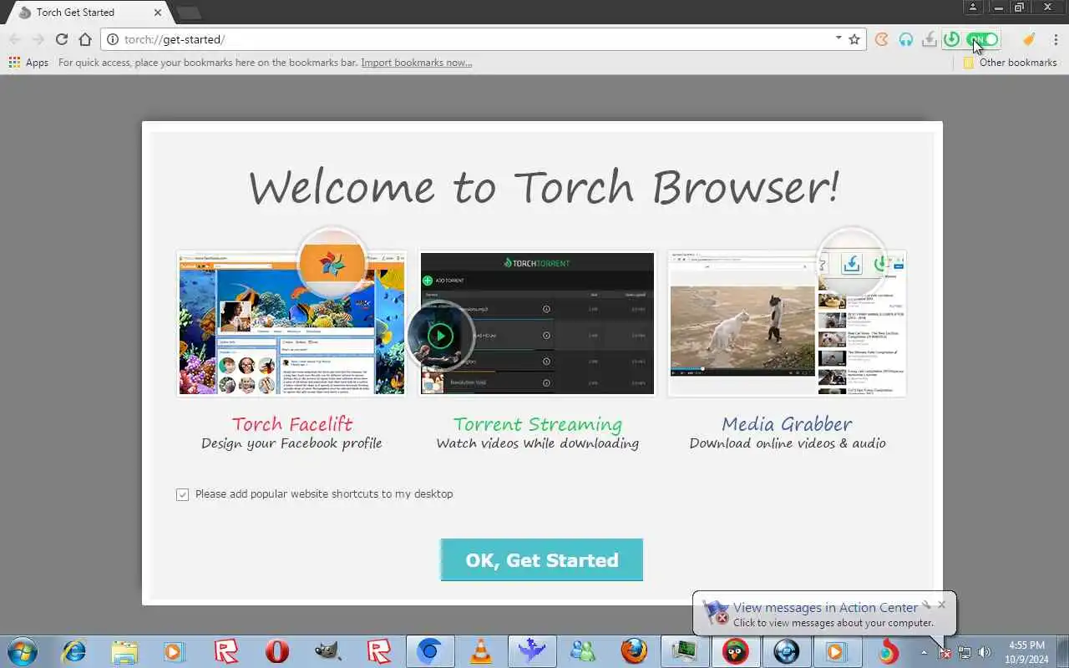Reload the page with the refresh icon
This screenshot has height=668, width=1069.
(62, 39)
